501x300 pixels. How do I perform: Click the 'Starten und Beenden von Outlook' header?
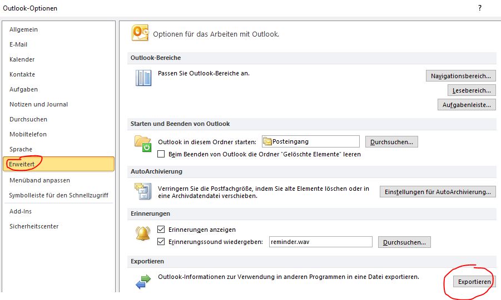click(x=180, y=124)
